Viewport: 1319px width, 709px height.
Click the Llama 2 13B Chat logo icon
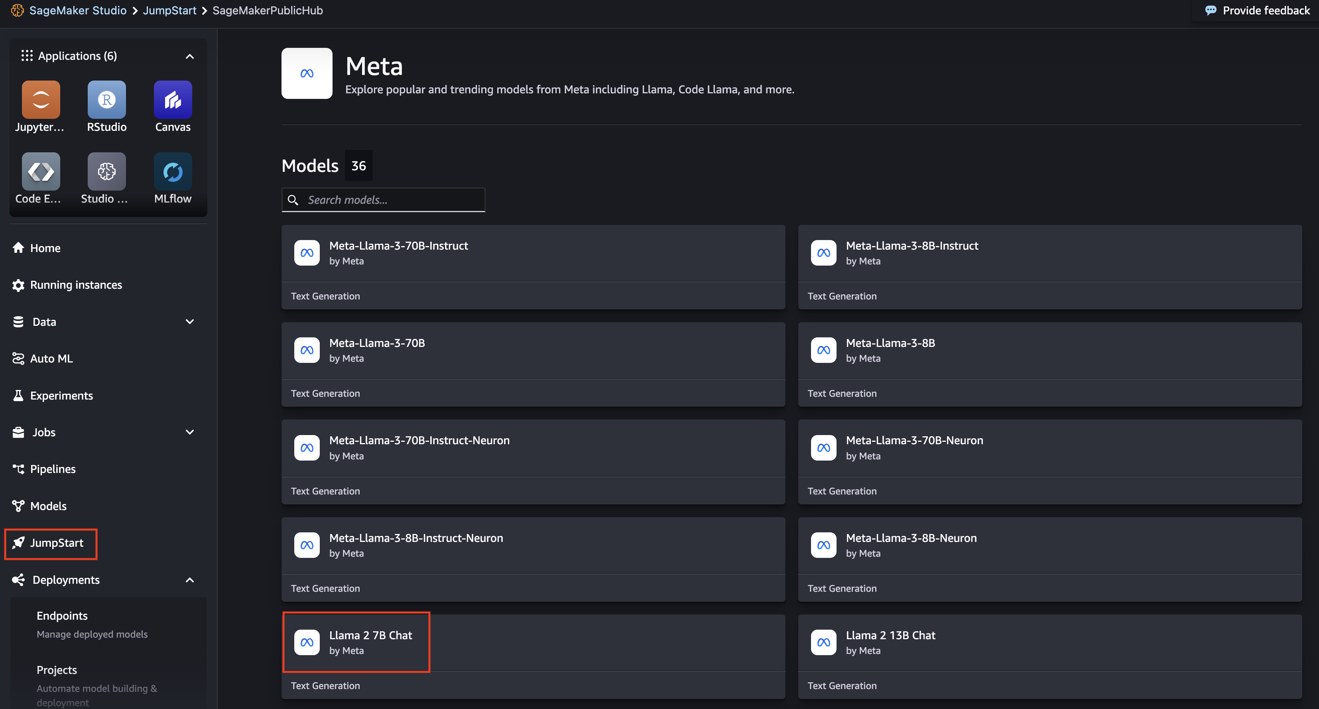click(x=823, y=642)
